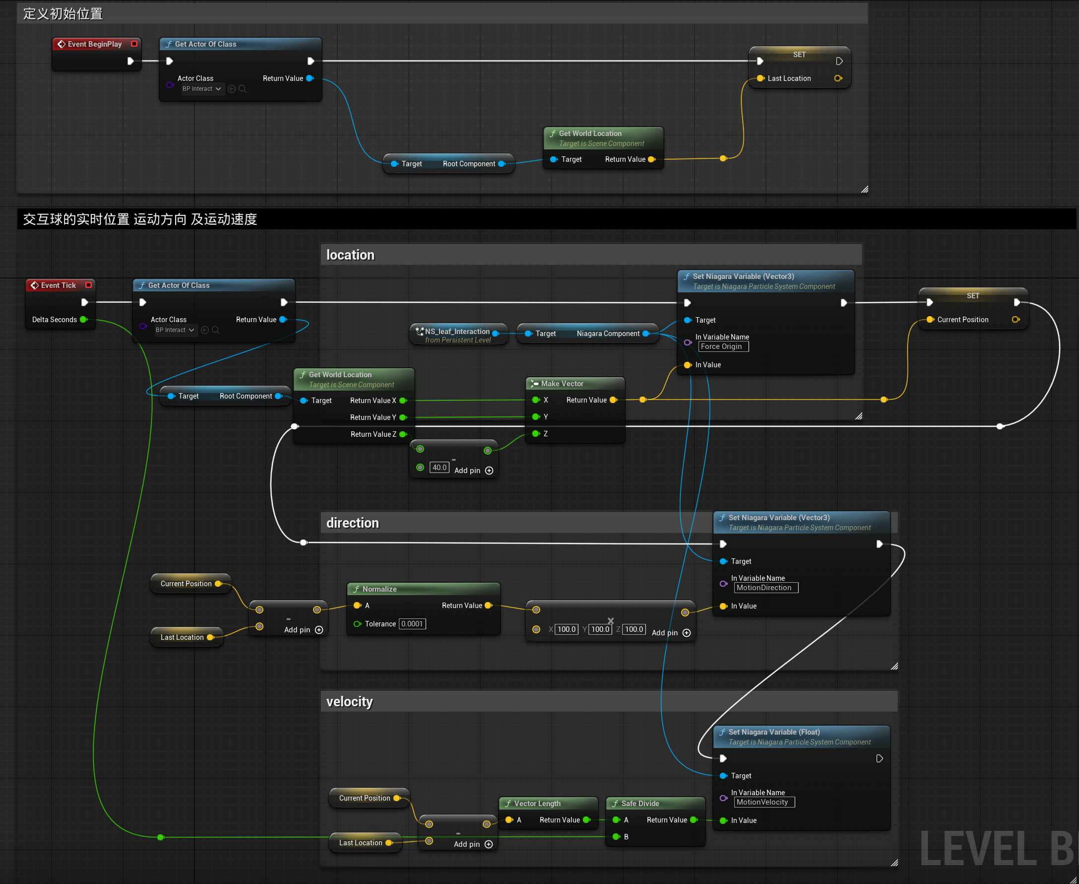Click the Return Value Y output pin
The image size is (1079, 884).
tap(403, 417)
